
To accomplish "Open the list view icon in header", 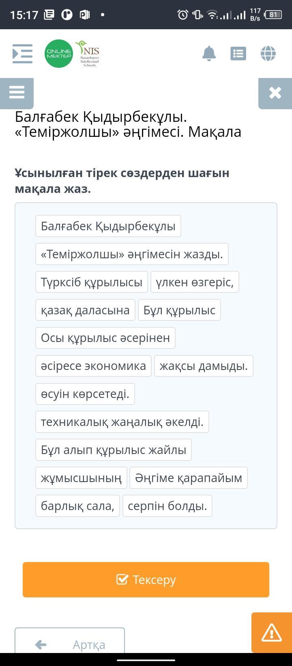I will (x=238, y=54).
